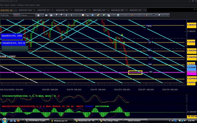Select the eraser tool
The image size is (197, 123).
(x=159, y=15)
